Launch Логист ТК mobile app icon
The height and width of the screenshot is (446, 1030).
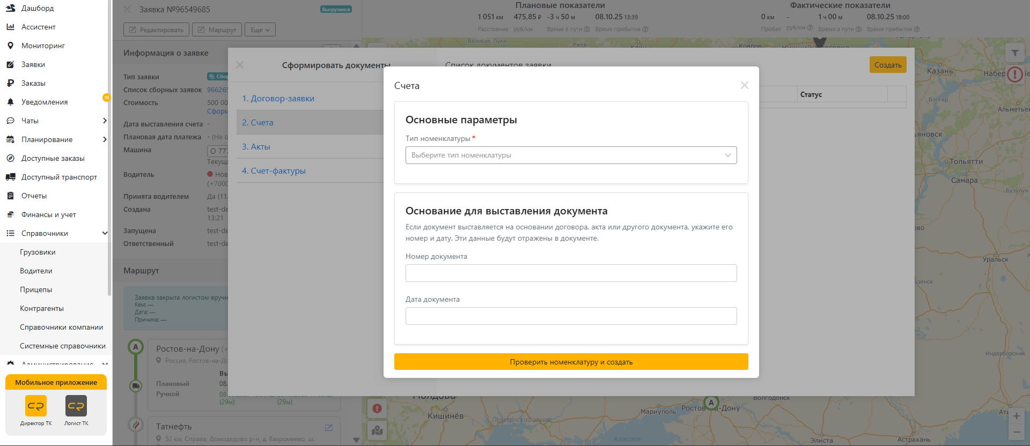76,406
